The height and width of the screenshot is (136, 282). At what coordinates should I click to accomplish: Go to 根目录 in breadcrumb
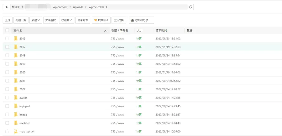point(16,7)
